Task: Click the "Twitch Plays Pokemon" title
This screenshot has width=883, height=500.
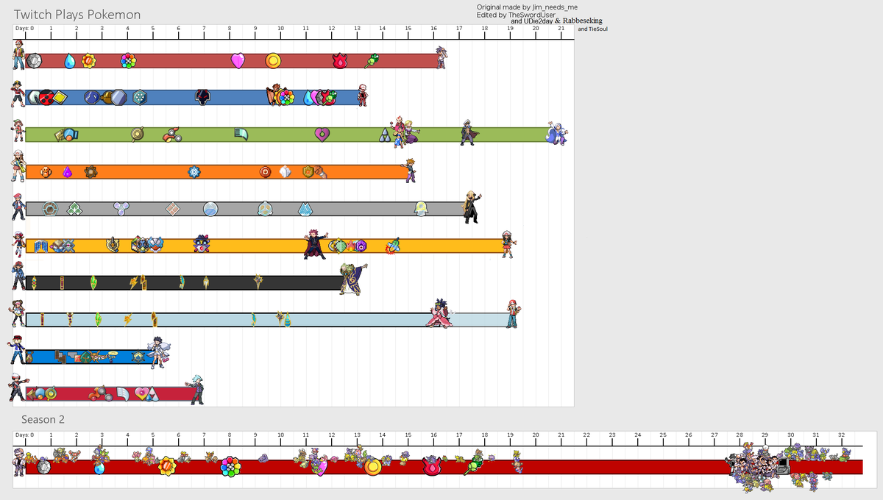Action: [77, 15]
